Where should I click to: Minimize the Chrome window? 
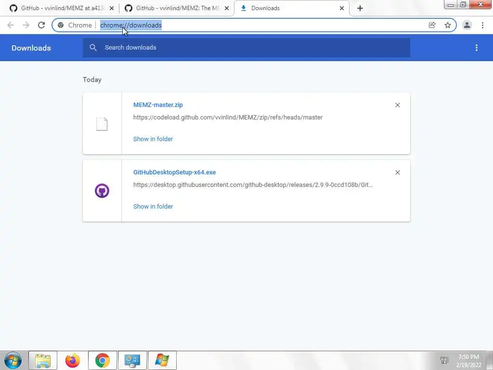tap(451, 4)
